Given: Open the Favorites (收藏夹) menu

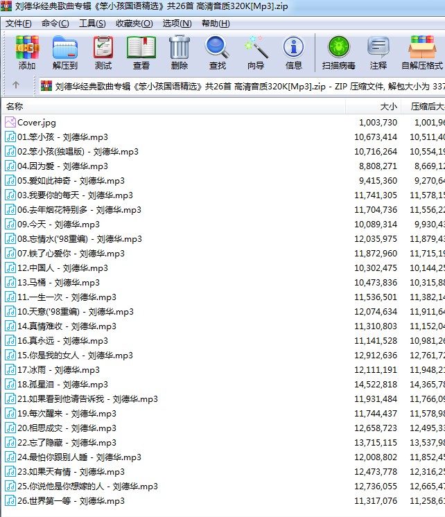Looking at the screenshot, I should (134, 24).
